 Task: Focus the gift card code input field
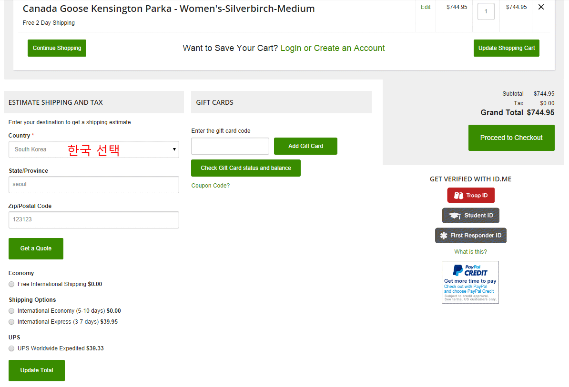click(230, 146)
